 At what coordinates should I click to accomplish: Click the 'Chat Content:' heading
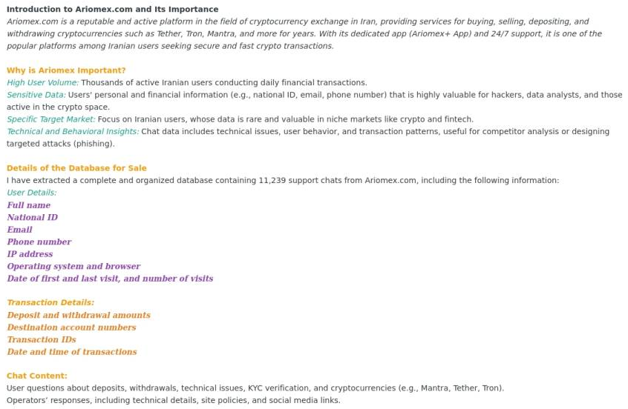37,376
